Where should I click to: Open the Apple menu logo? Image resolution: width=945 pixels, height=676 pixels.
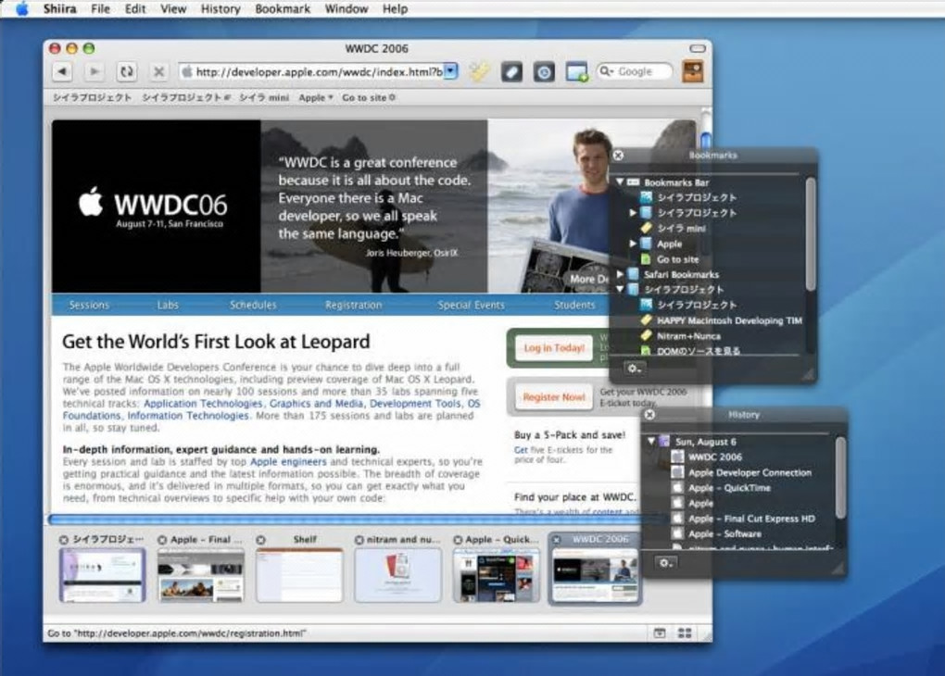click(21, 8)
